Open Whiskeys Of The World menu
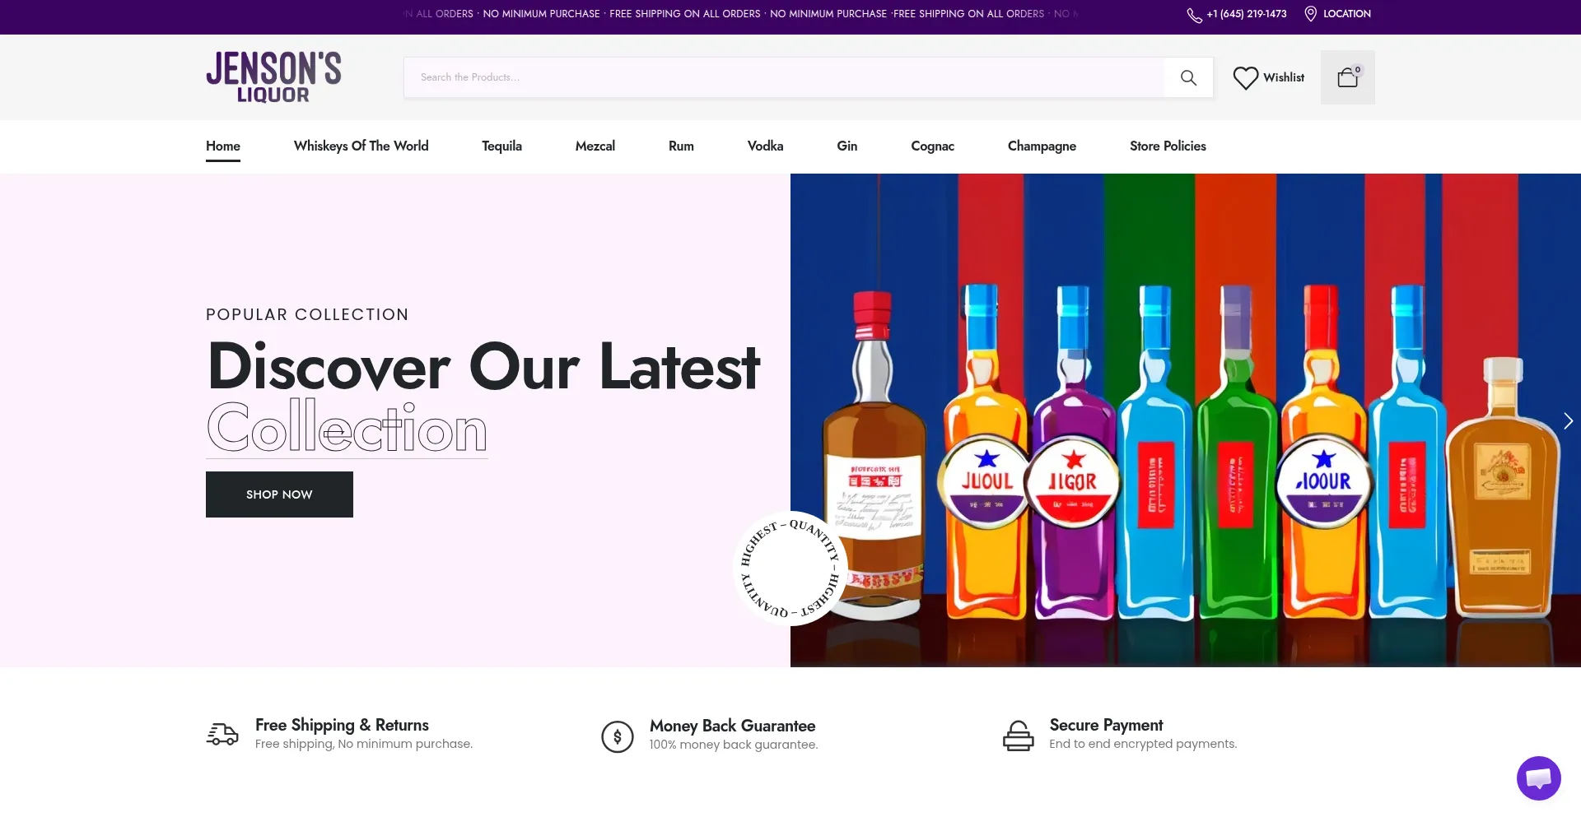Screen dimensions: 1581x817 click(361, 146)
